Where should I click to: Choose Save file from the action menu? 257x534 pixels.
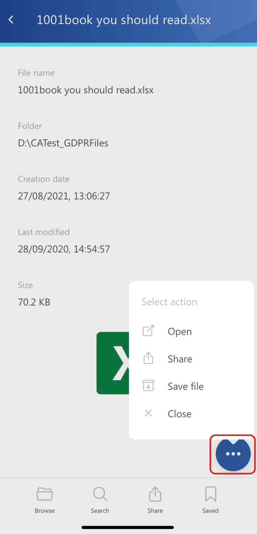(185, 386)
